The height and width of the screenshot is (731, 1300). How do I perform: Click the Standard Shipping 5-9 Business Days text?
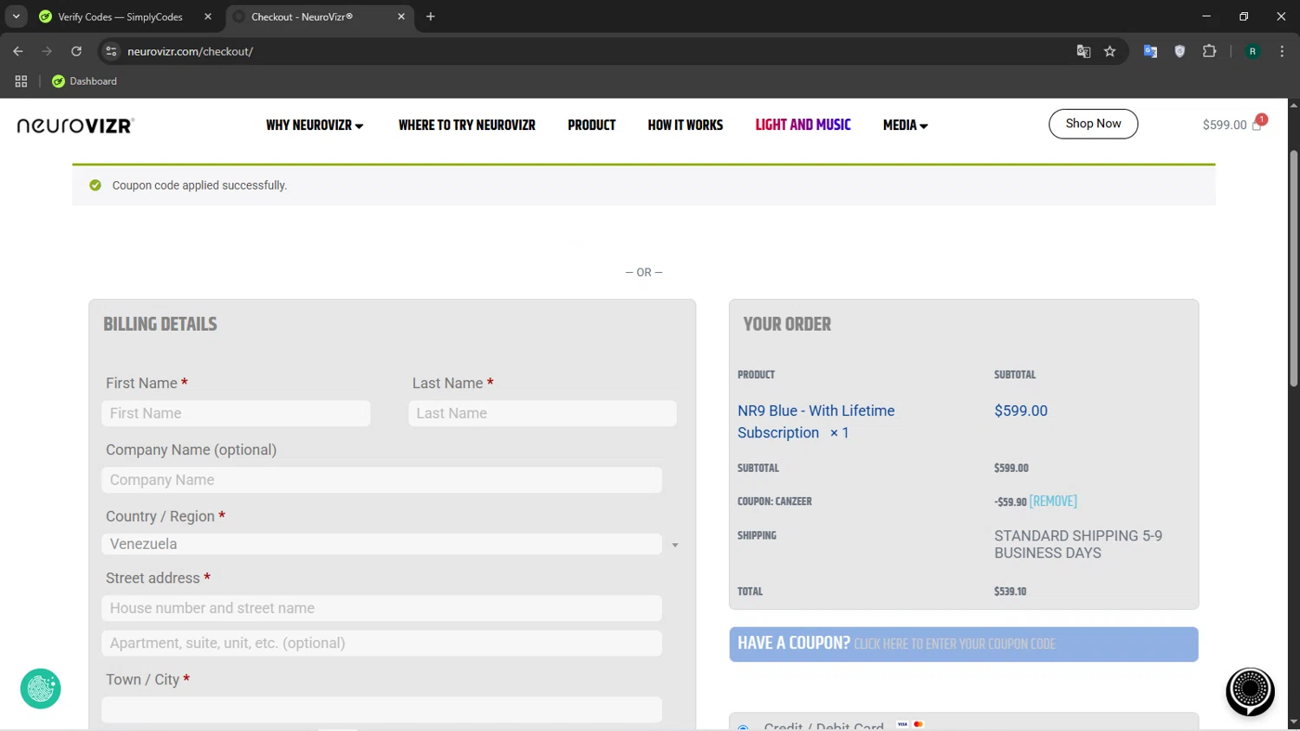coord(1078,544)
